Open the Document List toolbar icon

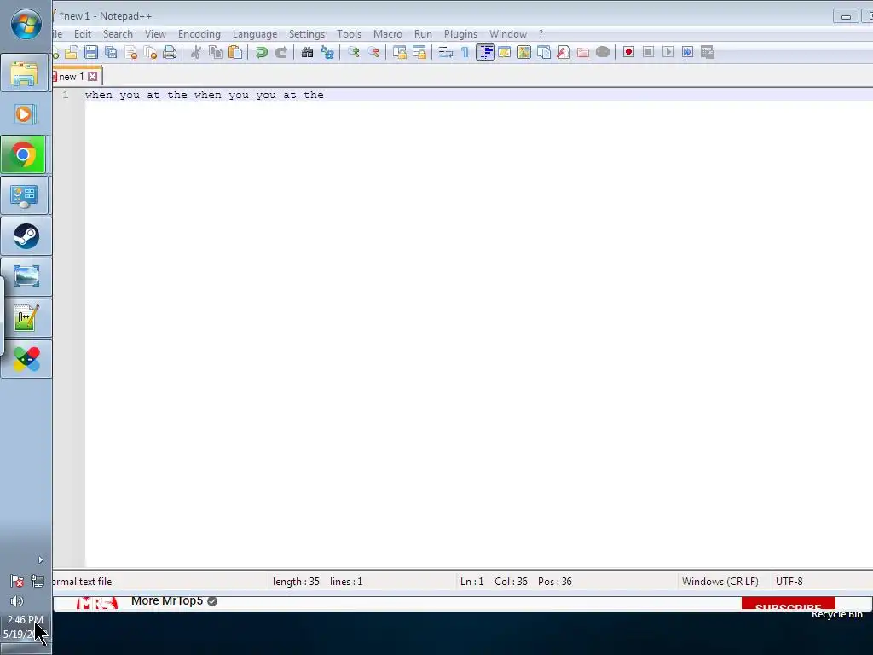[544, 52]
